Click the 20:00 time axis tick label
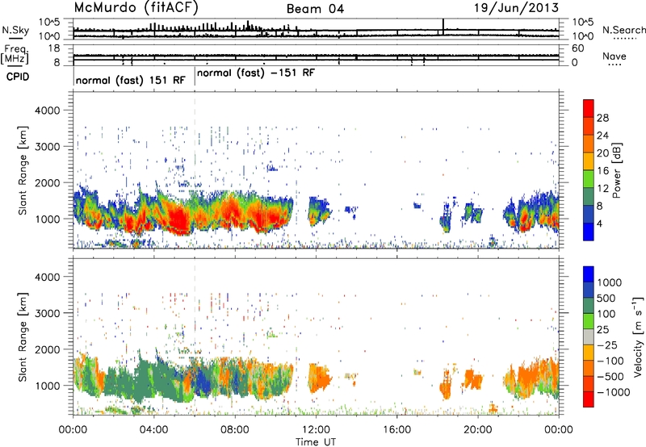 [478, 430]
